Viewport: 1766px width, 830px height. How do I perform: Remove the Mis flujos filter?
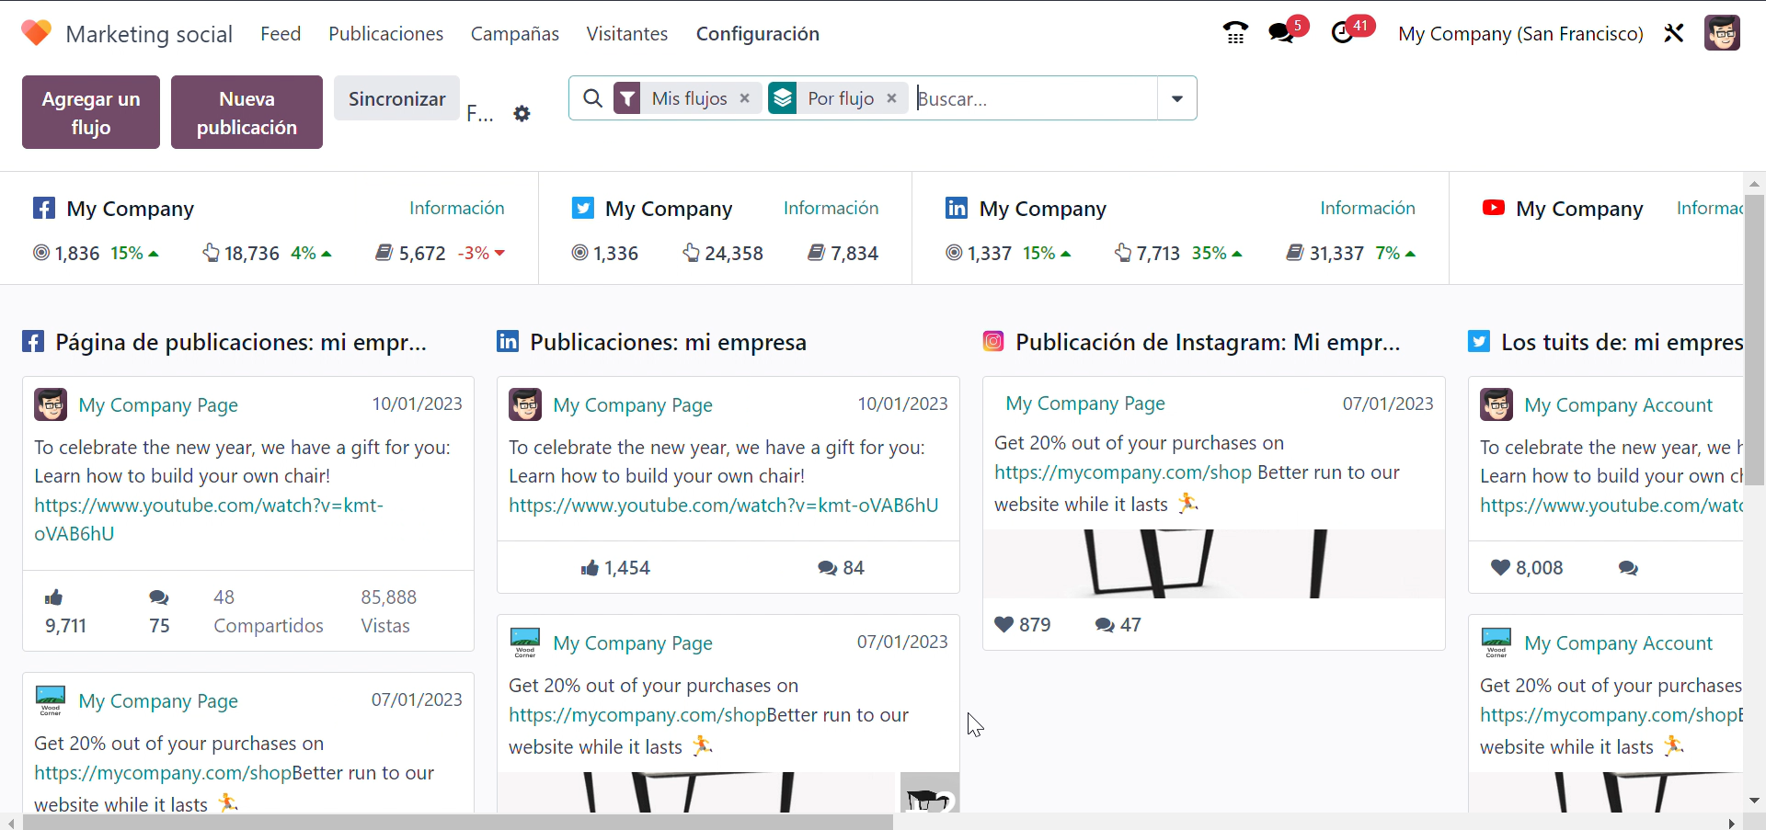(x=745, y=98)
